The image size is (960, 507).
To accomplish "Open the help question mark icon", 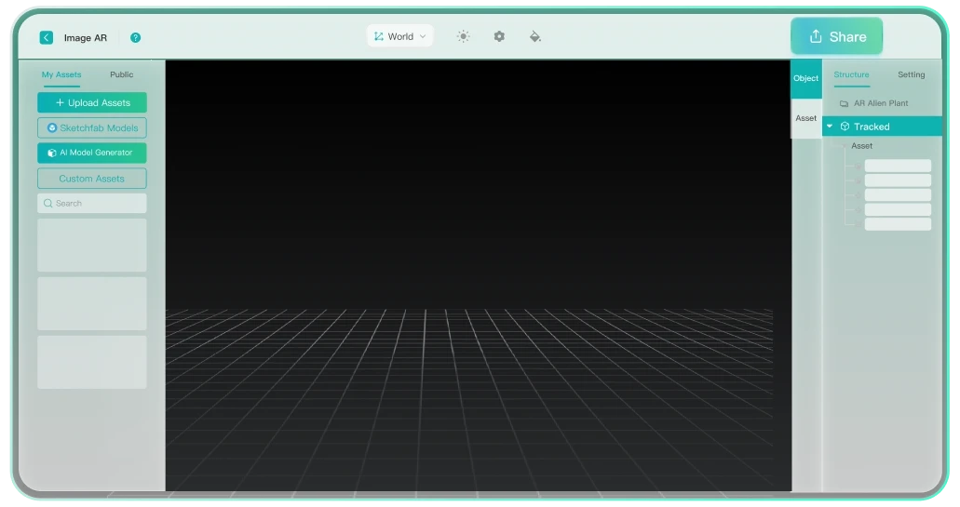I will (x=135, y=37).
